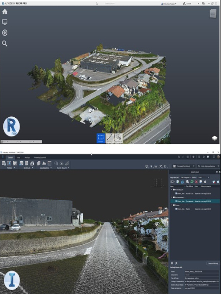Click the Descrizione input field

(202, 275)
